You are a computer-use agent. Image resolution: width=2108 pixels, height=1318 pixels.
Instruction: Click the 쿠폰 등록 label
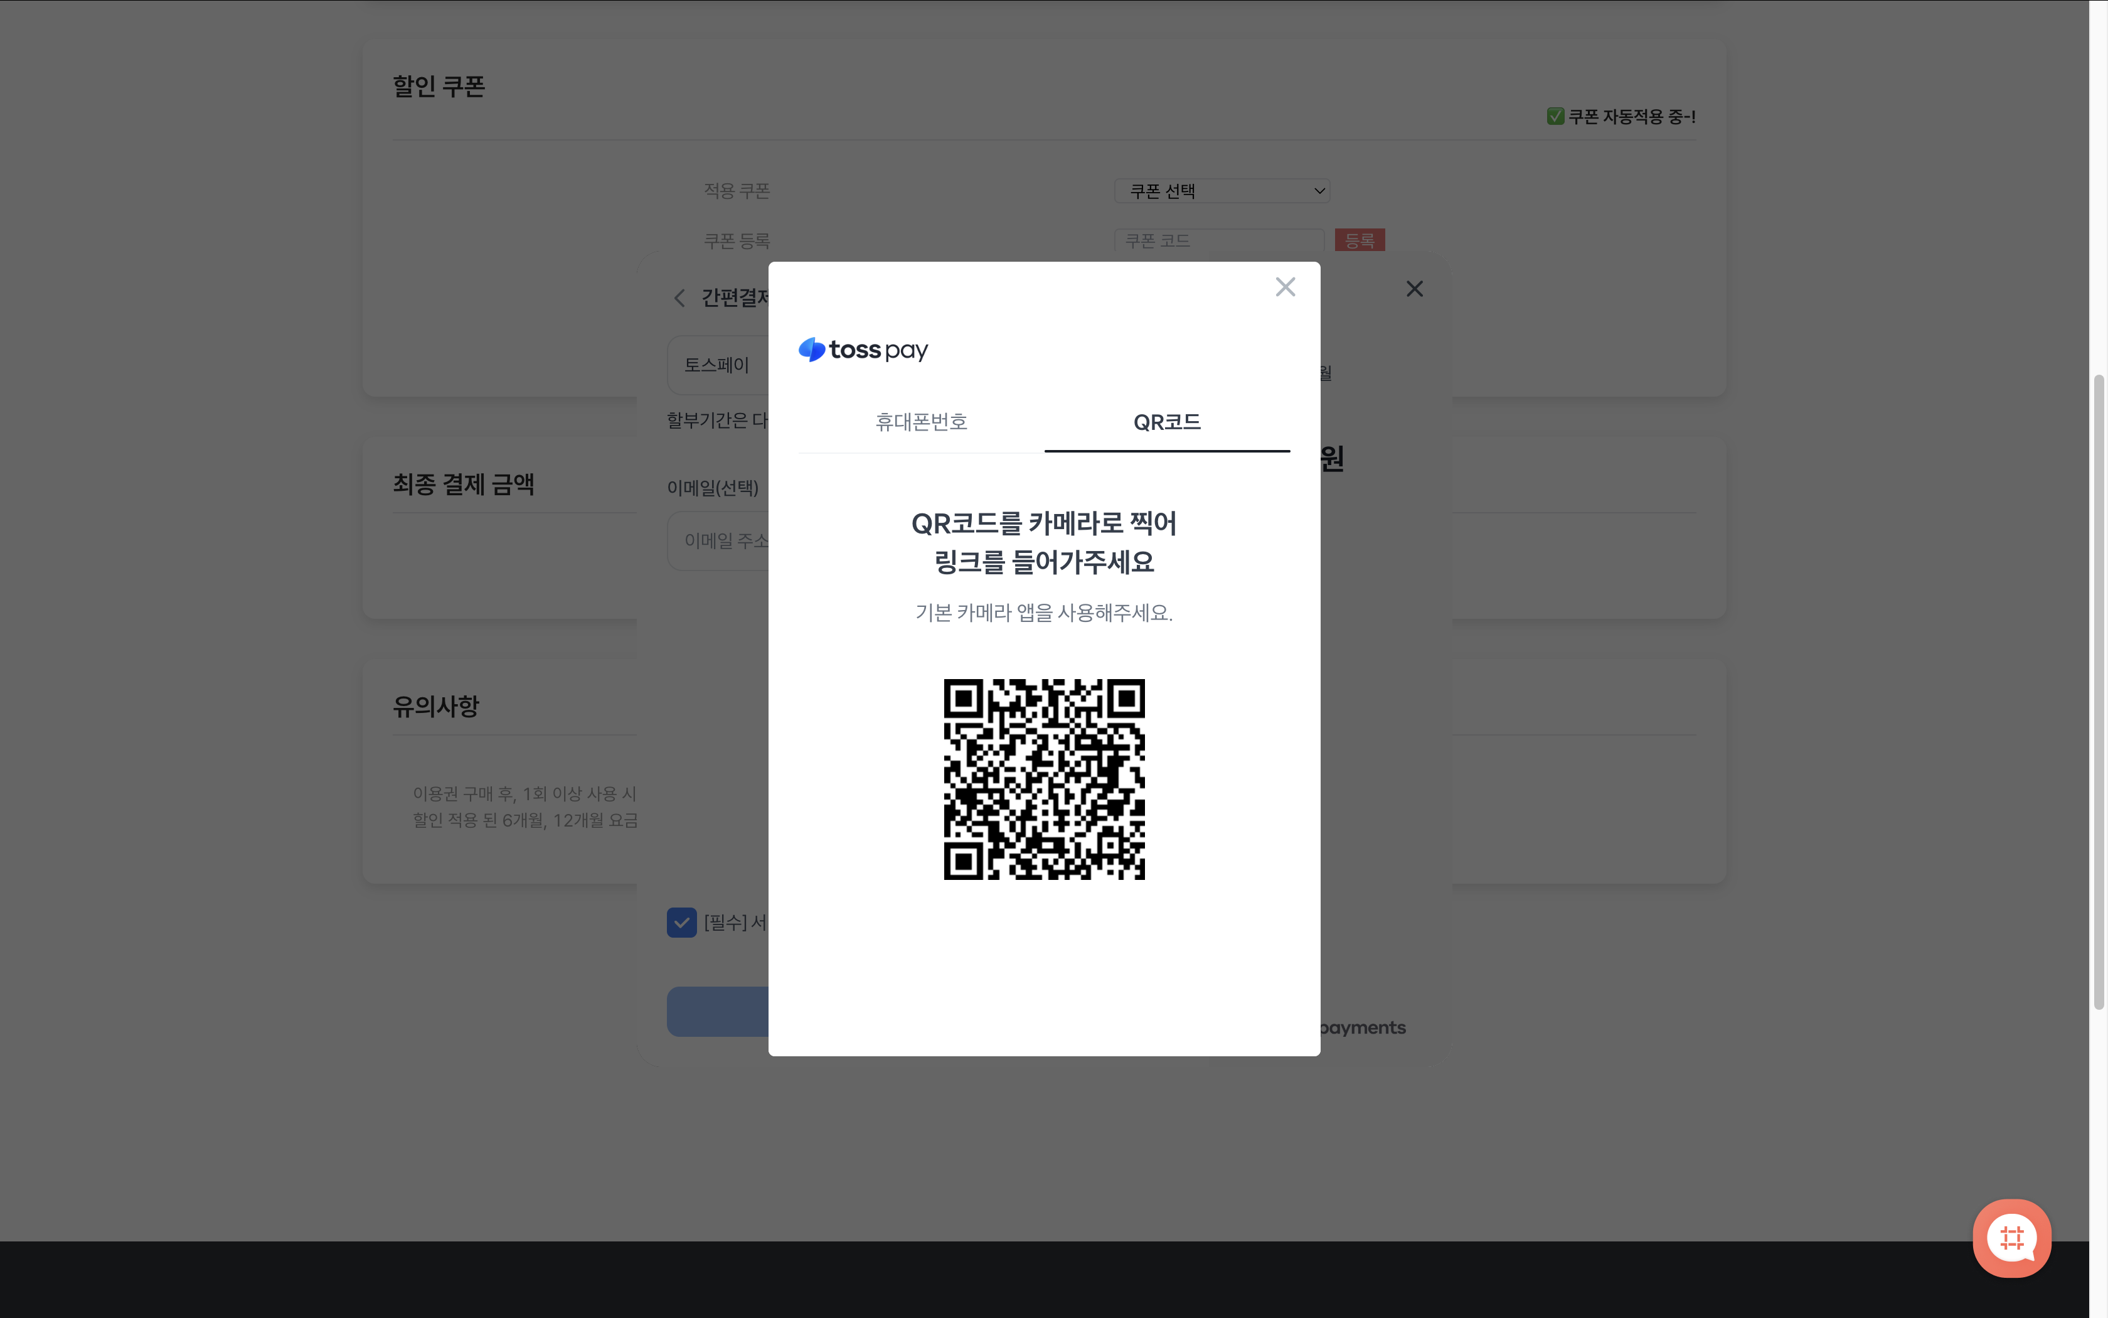tap(736, 240)
